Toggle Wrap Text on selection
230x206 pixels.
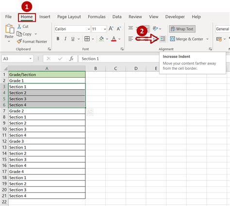(x=182, y=29)
